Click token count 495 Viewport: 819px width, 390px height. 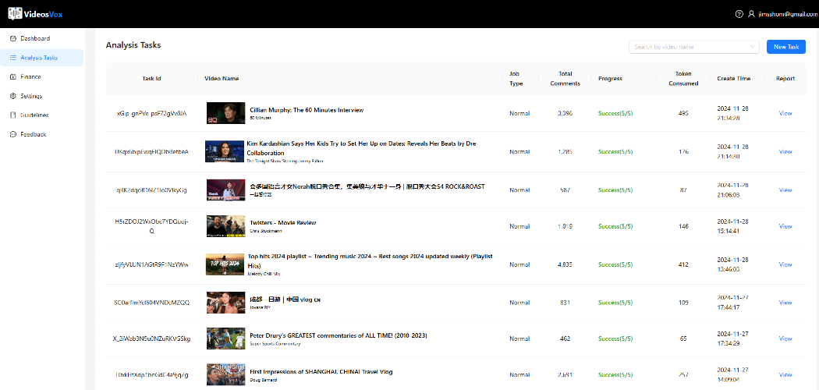click(683, 113)
